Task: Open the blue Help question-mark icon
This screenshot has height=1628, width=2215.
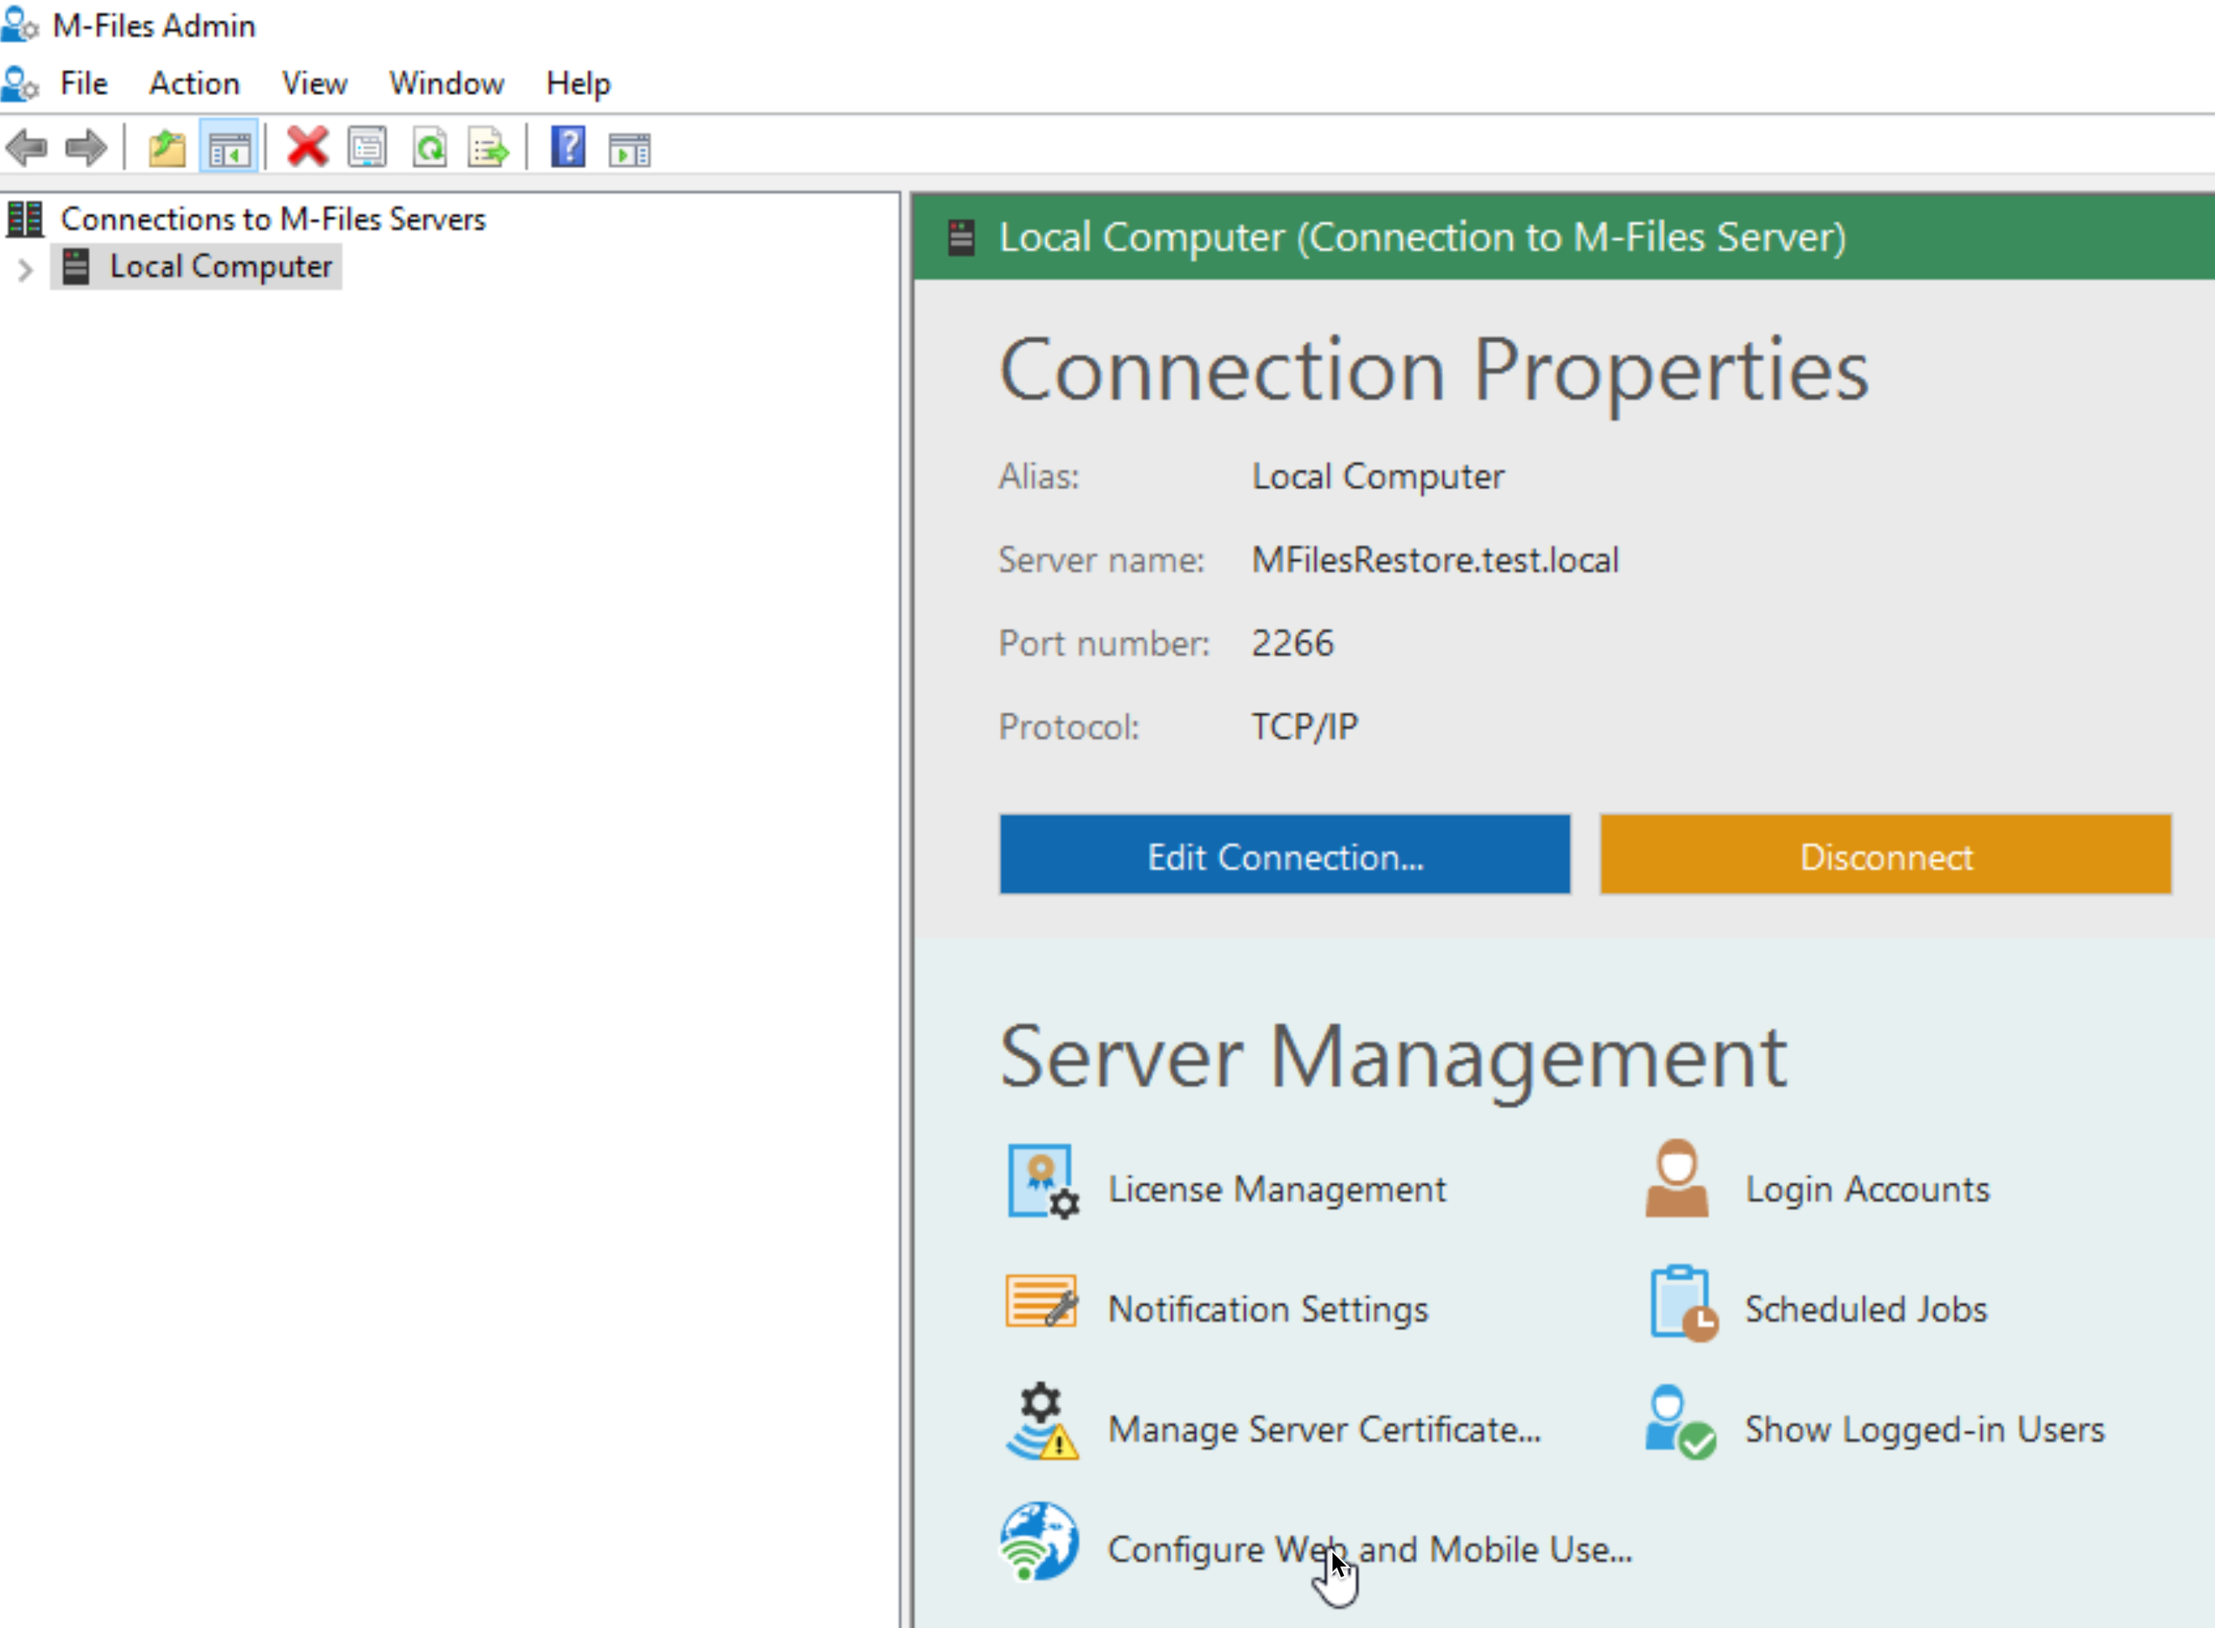Action: click(568, 147)
